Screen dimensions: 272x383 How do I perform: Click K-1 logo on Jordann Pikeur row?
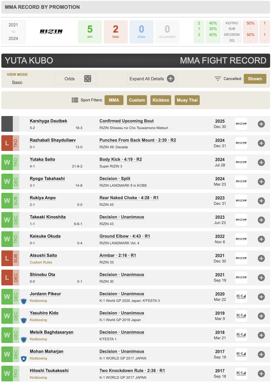point(241,297)
